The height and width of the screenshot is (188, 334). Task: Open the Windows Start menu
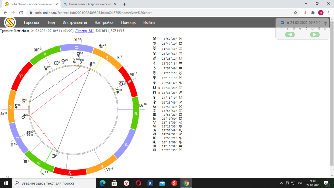pyautogui.click(x=6, y=183)
